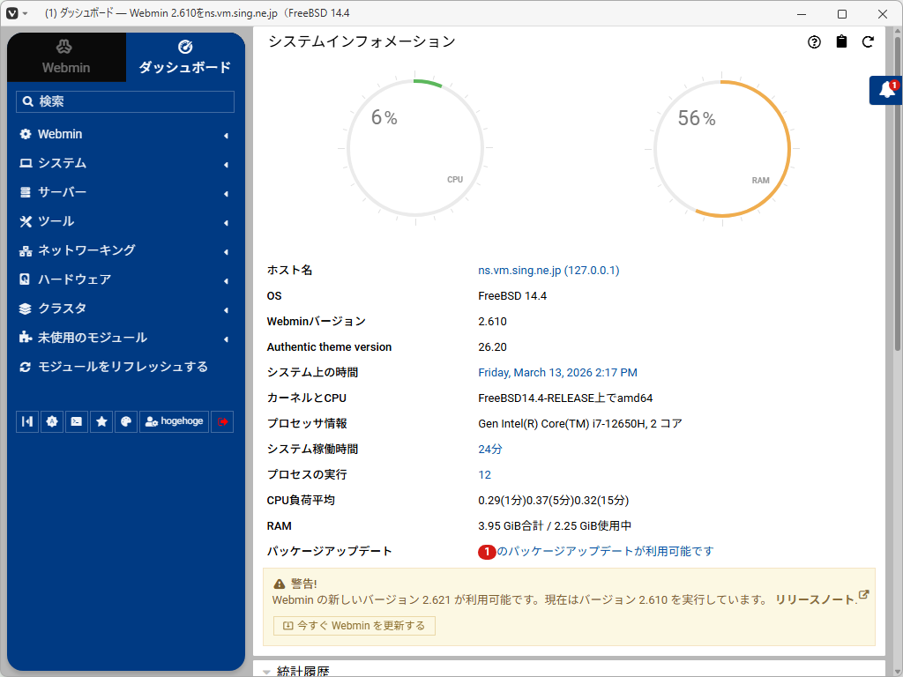Select the FreeBSD 14.4 OS value
The height and width of the screenshot is (677, 903).
[x=512, y=296]
